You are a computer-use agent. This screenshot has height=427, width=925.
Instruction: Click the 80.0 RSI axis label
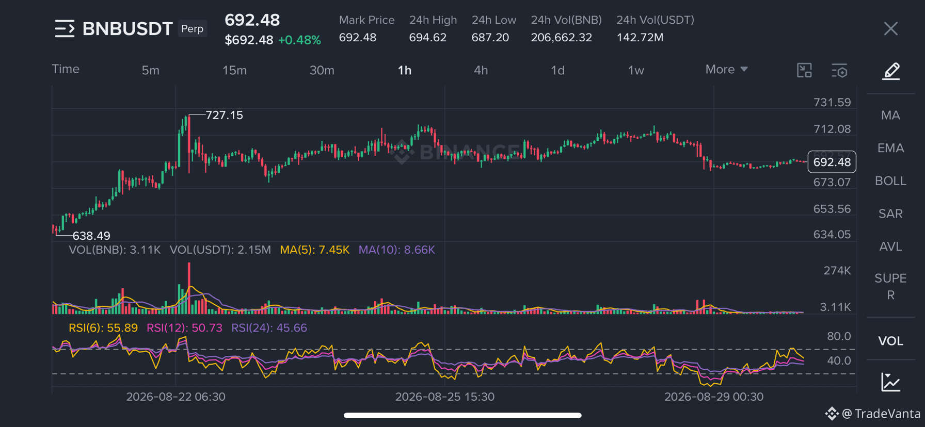point(839,336)
